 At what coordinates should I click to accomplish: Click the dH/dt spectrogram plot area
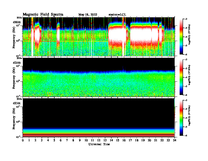pyautogui.click(x=99, y=37)
